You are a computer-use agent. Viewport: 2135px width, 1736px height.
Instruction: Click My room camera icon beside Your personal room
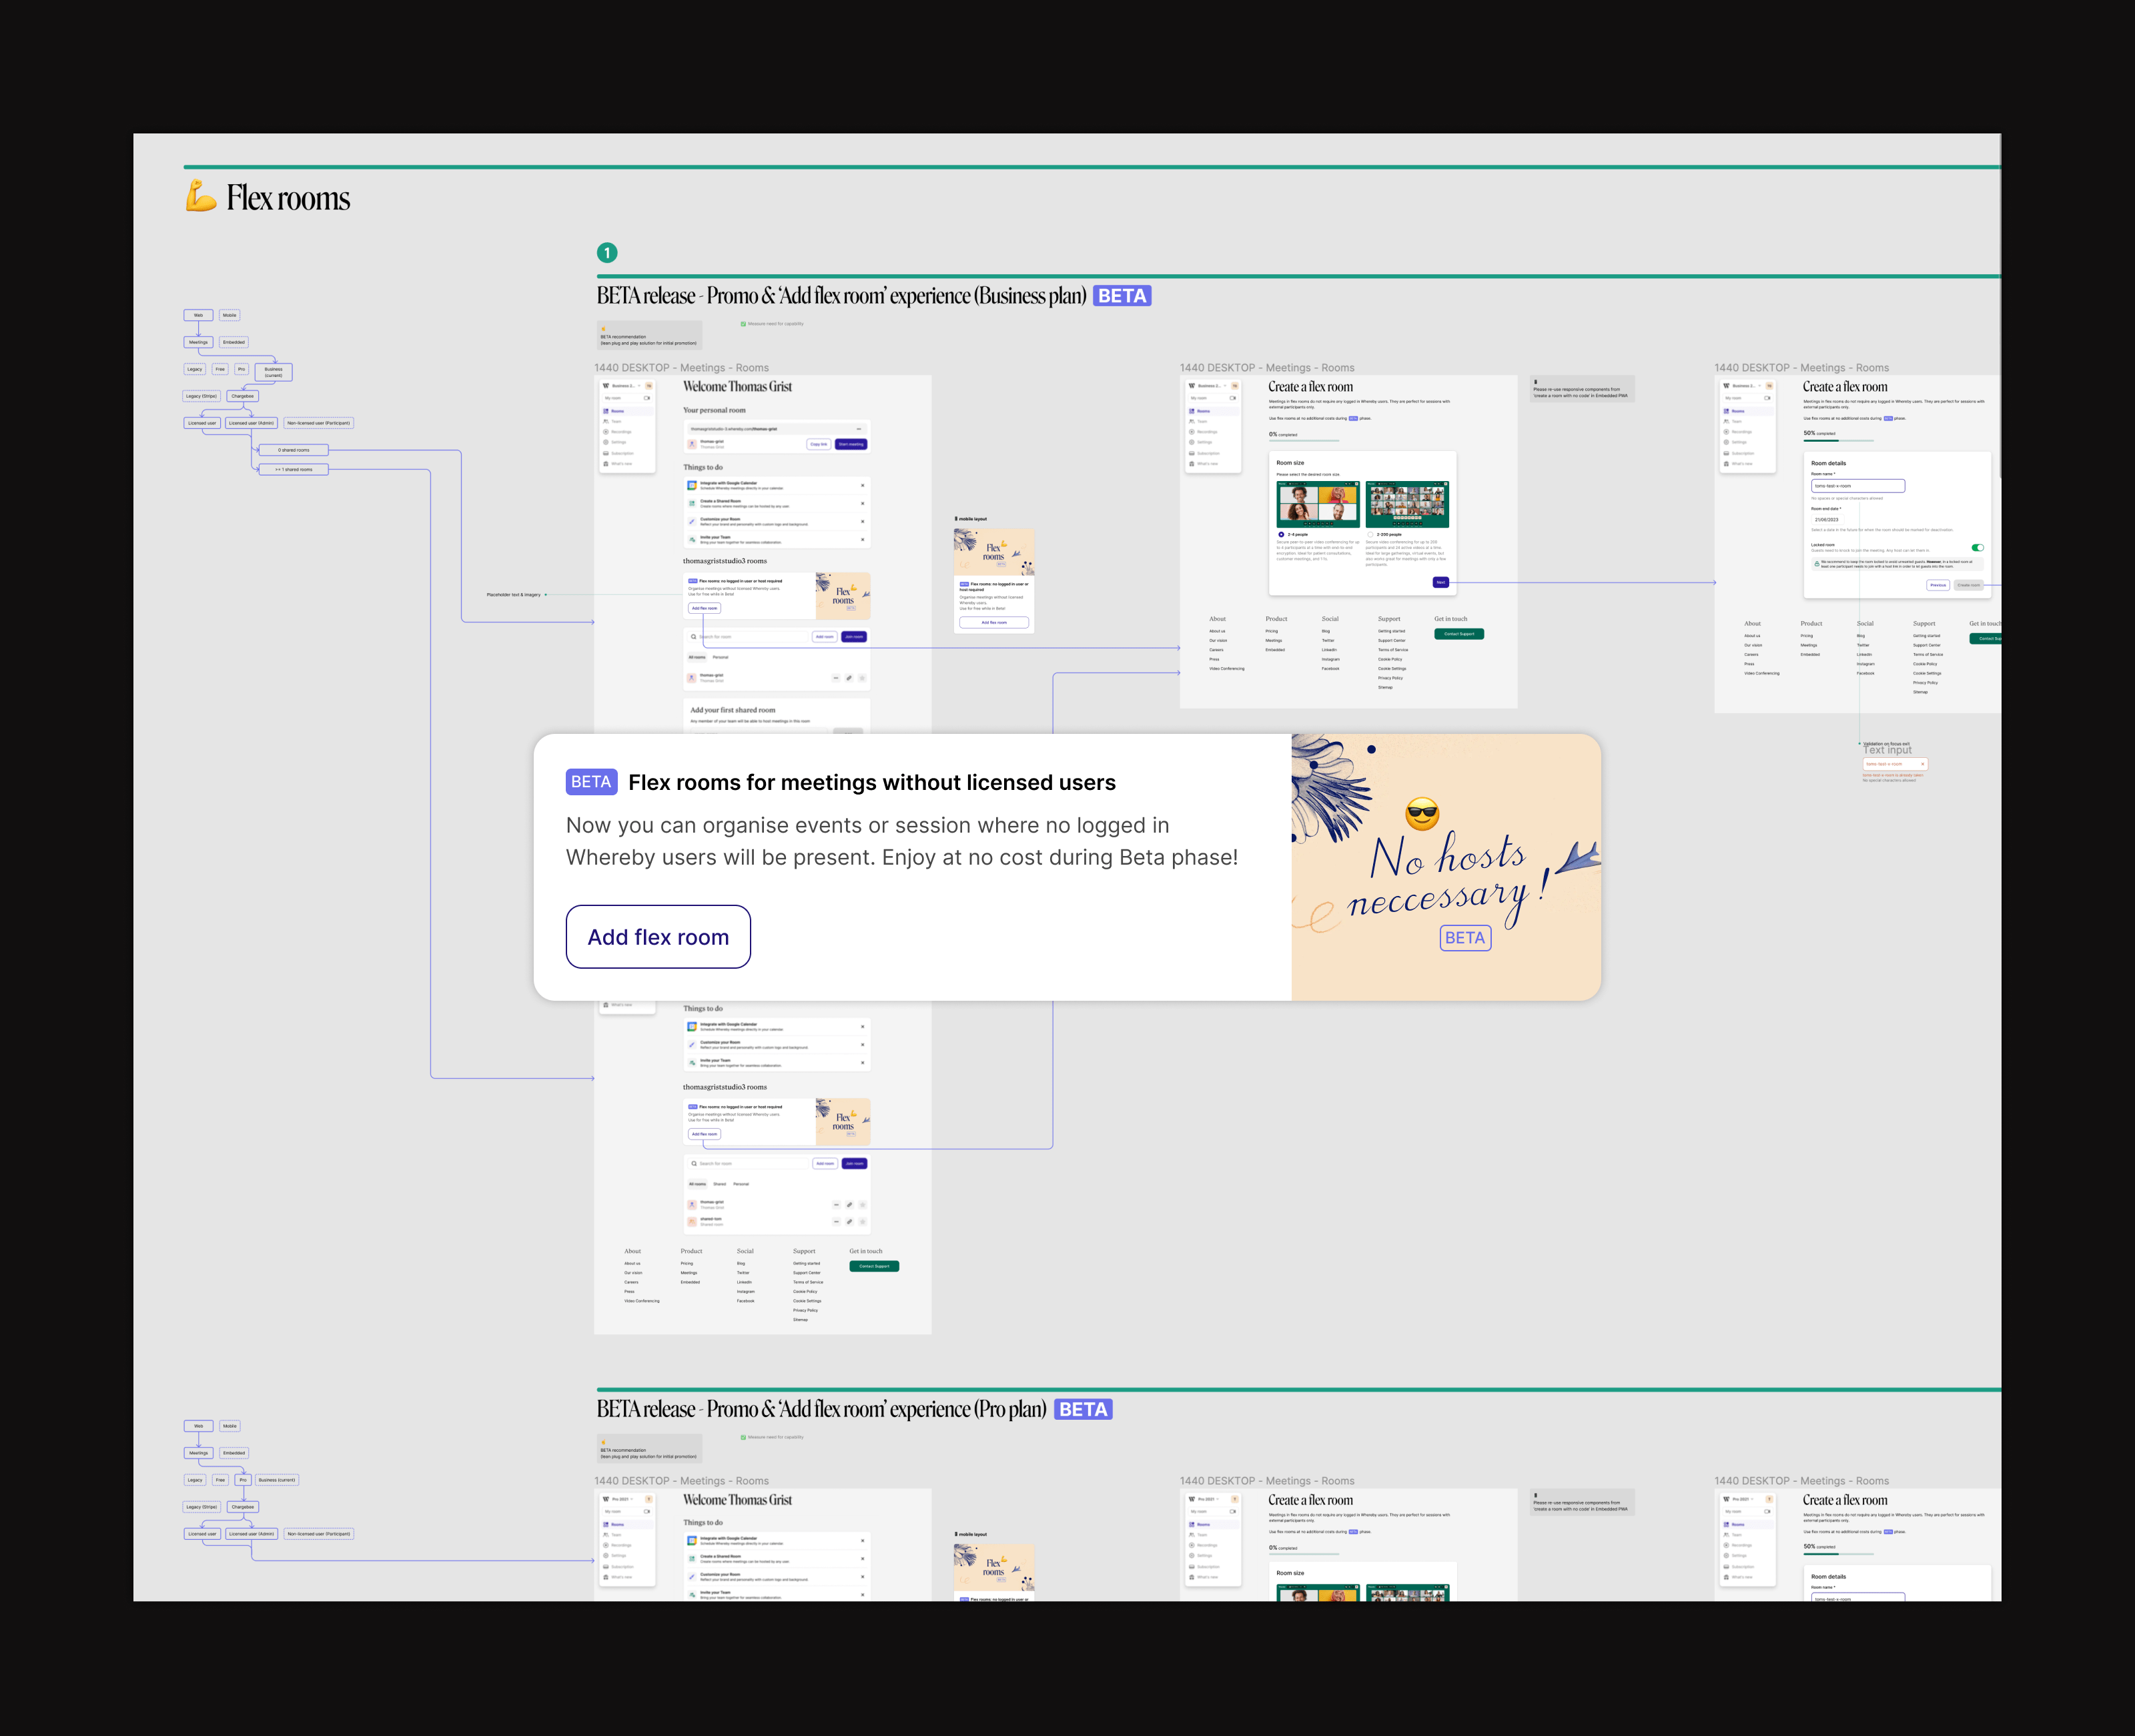point(647,398)
